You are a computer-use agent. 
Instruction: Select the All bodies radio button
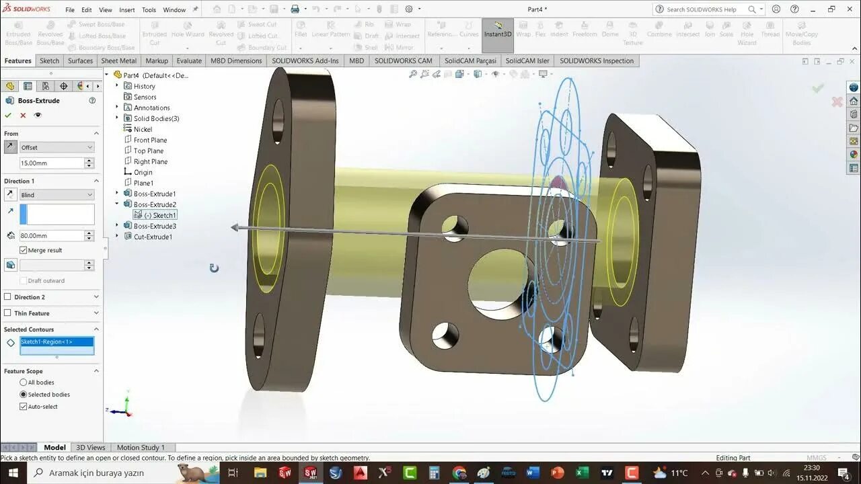(x=24, y=382)
